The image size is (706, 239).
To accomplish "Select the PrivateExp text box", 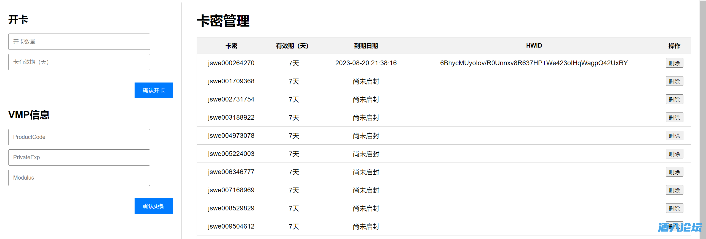I will pyautogui.click(x=79, y=158).
